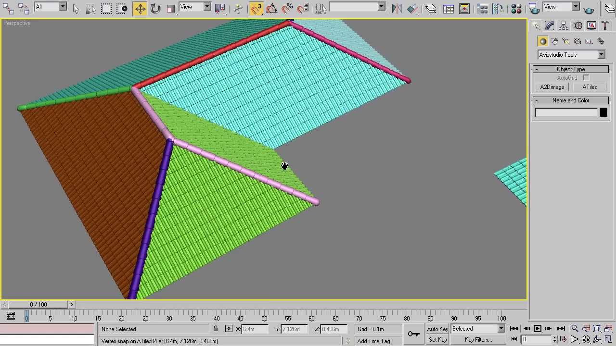This screenshot has height=346, width=616.
Task: Open the Modify panel tab
Action: pos(550,26)
